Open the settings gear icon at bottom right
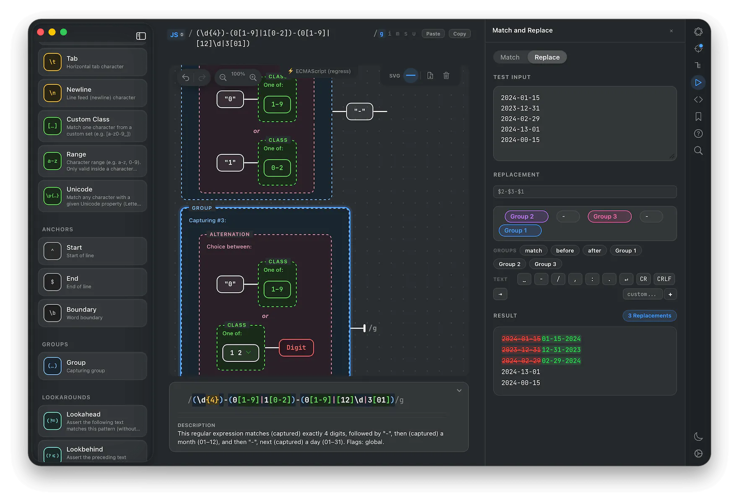 [698, 454]
